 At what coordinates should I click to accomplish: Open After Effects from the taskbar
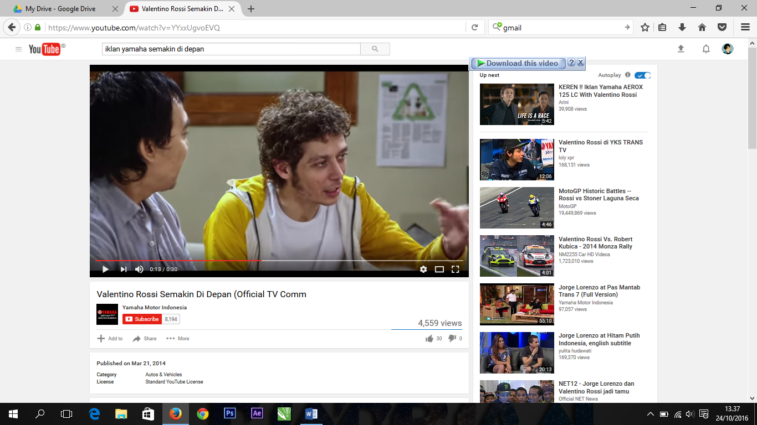pos(257,413)
